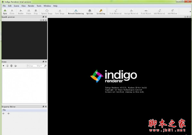Click the first small icon above the OpenGL preview
Screen dimensions: 192x135
click(x=41, y=20)
